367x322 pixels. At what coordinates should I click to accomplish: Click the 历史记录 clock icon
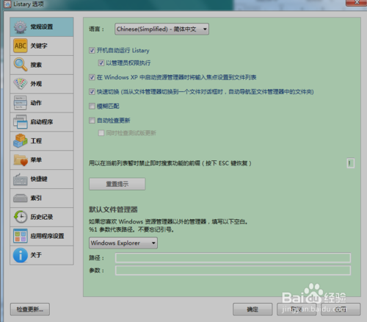(21, 217)
